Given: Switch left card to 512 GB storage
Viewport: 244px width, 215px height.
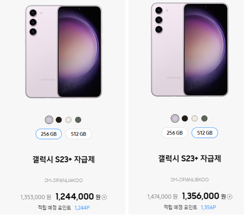Looking at the screenshot, I should (x=79, y=134).
